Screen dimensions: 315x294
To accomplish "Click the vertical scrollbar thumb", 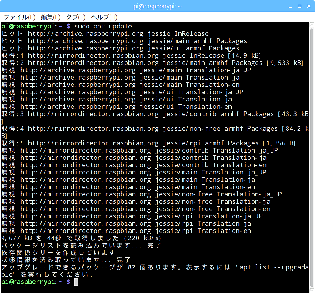I will (x=312, y=158).
